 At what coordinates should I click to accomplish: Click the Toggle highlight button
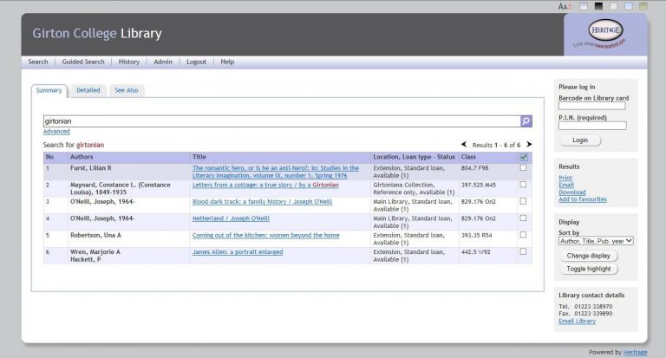click(589, 269)
